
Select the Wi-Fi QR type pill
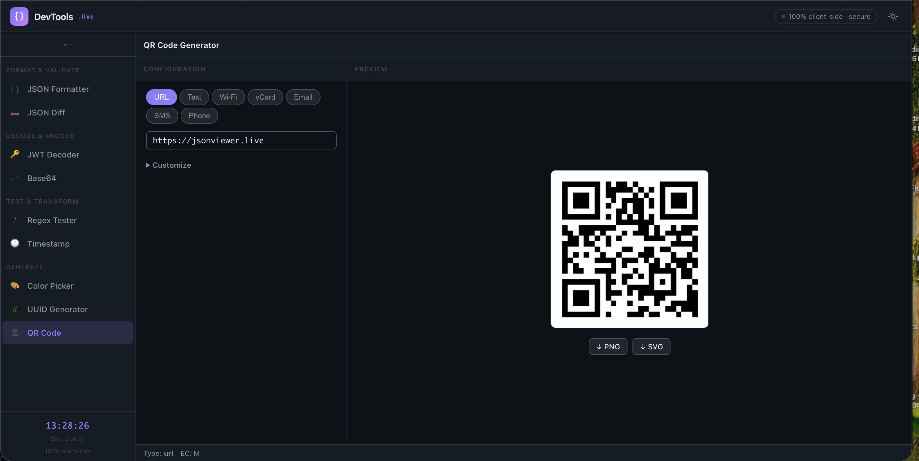coord(228,97)
